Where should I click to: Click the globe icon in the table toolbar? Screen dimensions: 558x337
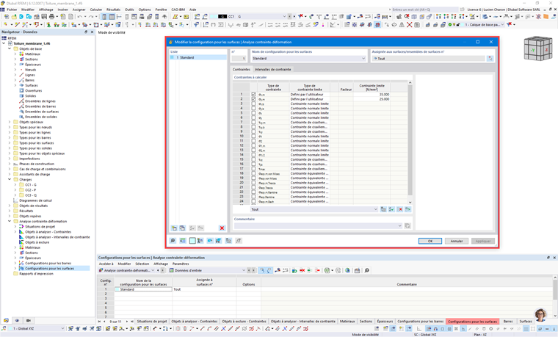point(347,270)
